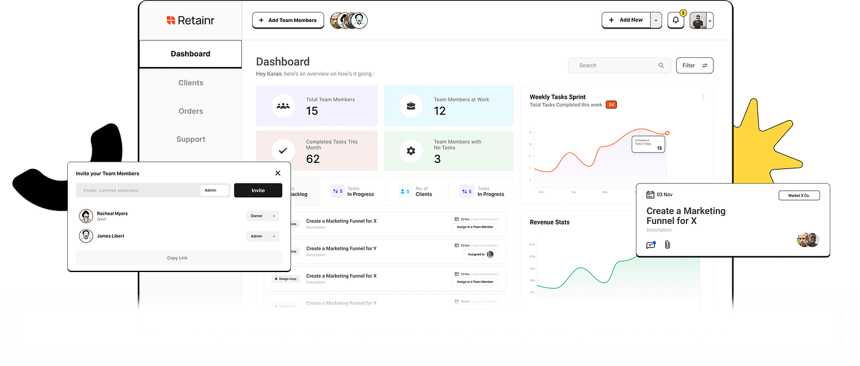Click the black Invite button
This screenshot has height=366, width=860.
258,190
